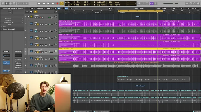Toggle the purple count-in button
The width and height of the screenshot is (201, 112).
152,3
